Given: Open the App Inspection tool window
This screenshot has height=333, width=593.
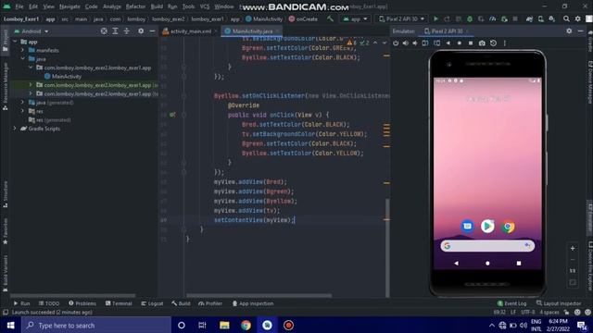Looking at the screenshot, I should click(253, 303).
